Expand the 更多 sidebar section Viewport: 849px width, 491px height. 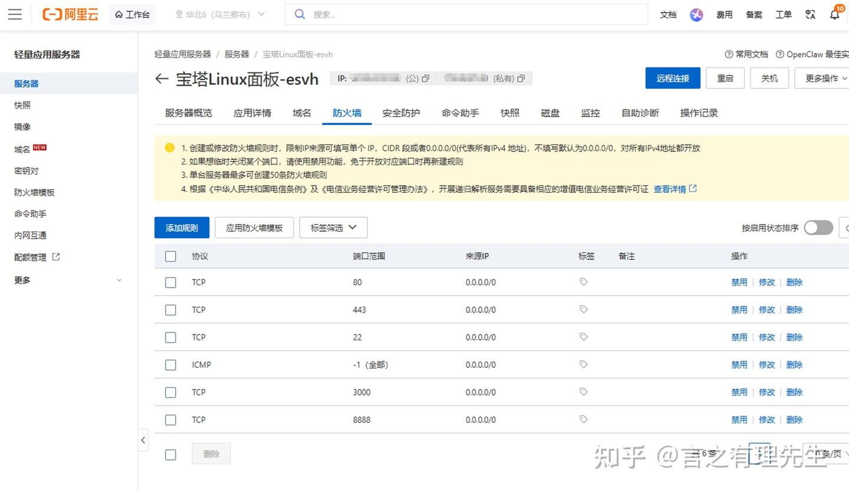(69, 280)
